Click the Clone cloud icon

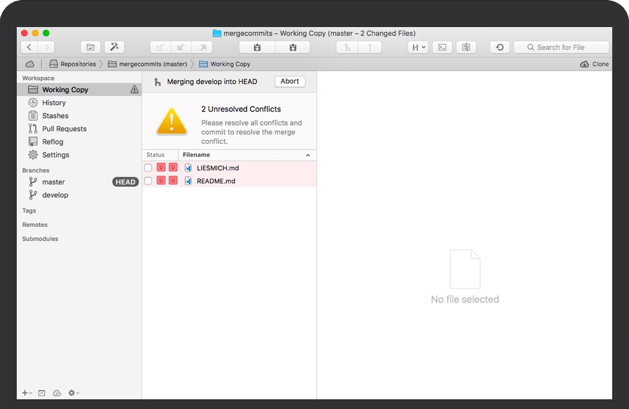584,64
